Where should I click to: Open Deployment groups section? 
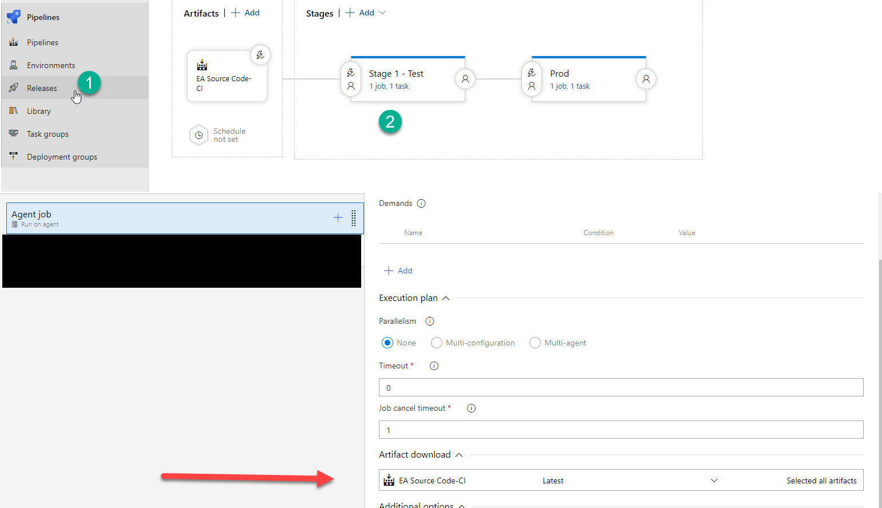point(62,157)
